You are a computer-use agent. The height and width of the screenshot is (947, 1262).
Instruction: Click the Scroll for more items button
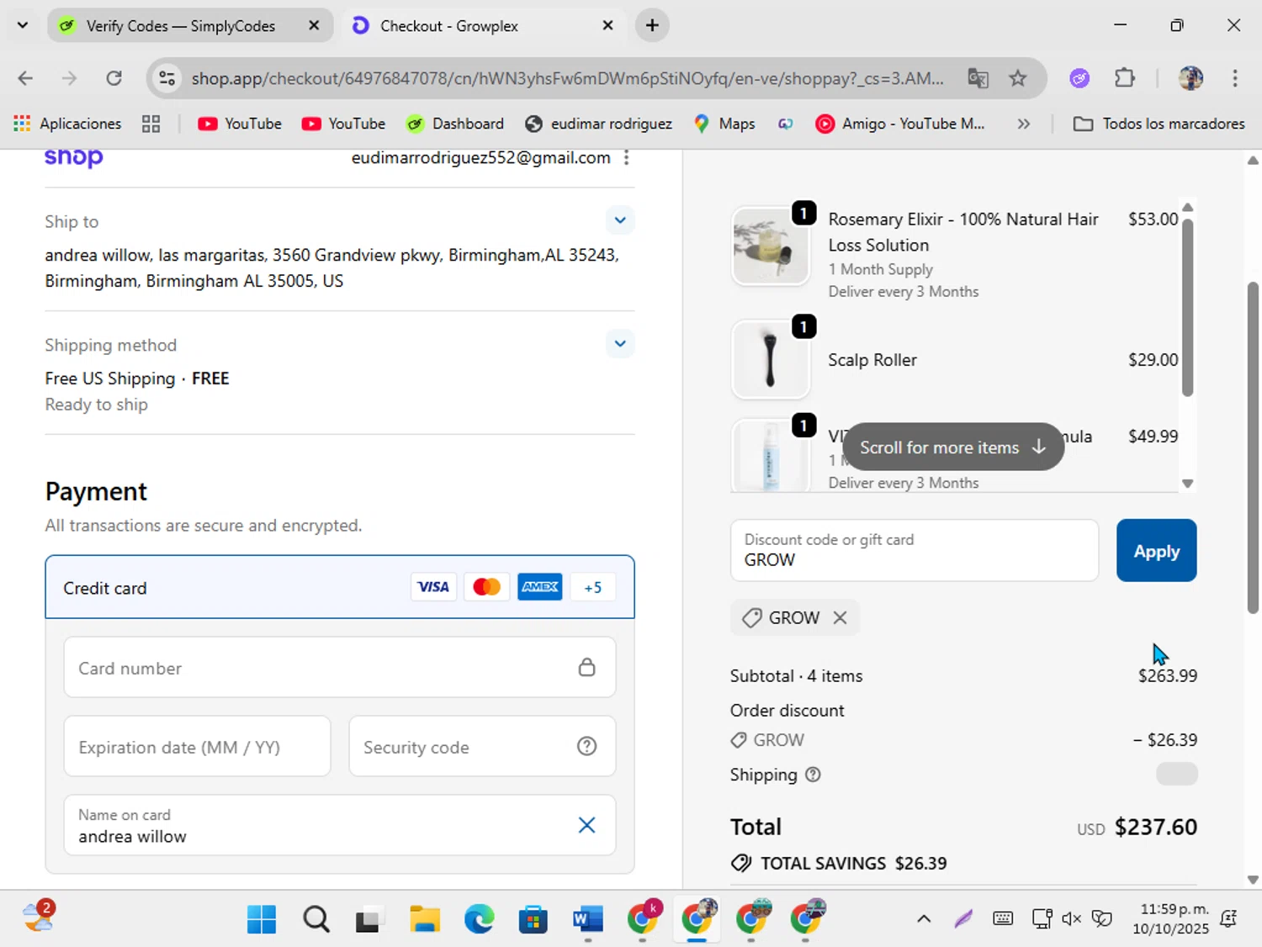point(952,447)
